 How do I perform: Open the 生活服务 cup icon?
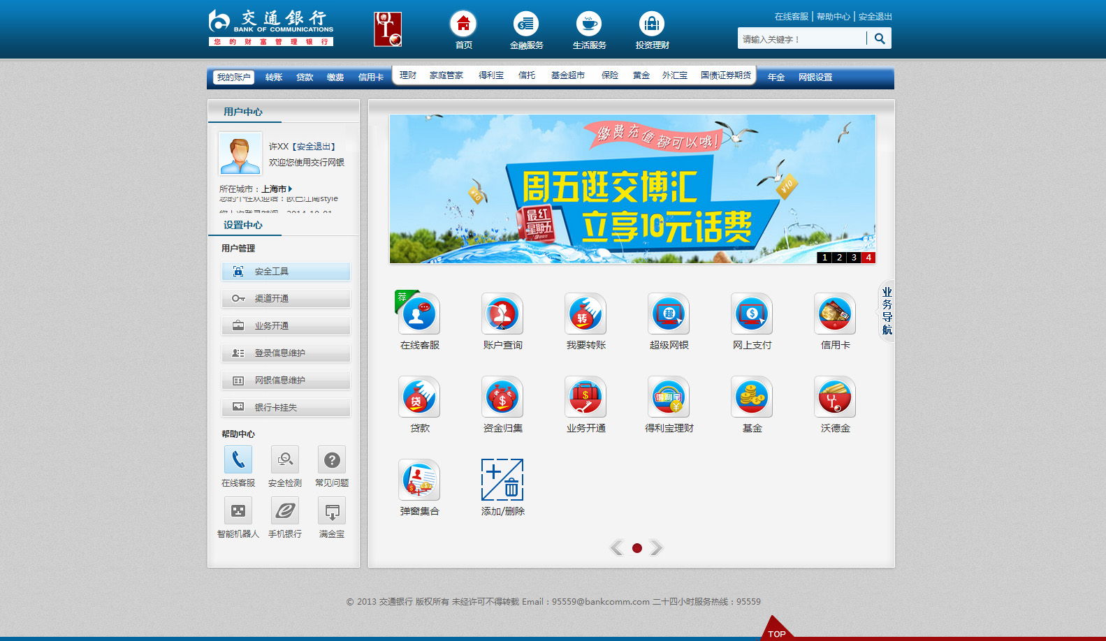click(x=589, y=24)
